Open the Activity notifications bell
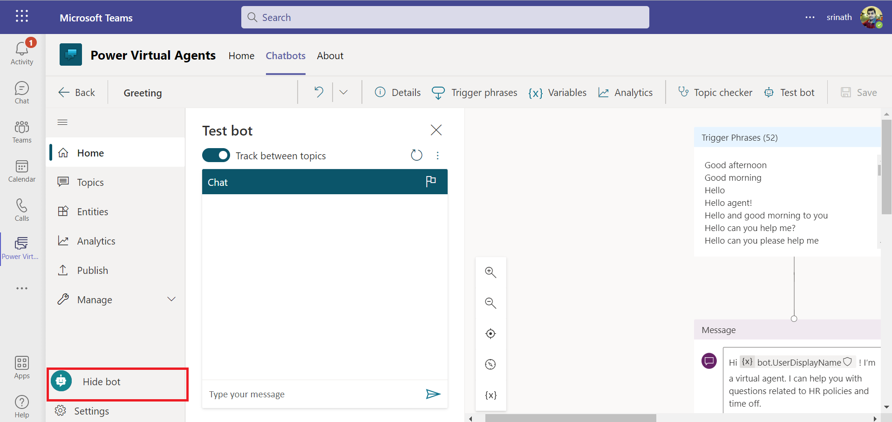Screen dimensions: 892x422 click(22, 52)
